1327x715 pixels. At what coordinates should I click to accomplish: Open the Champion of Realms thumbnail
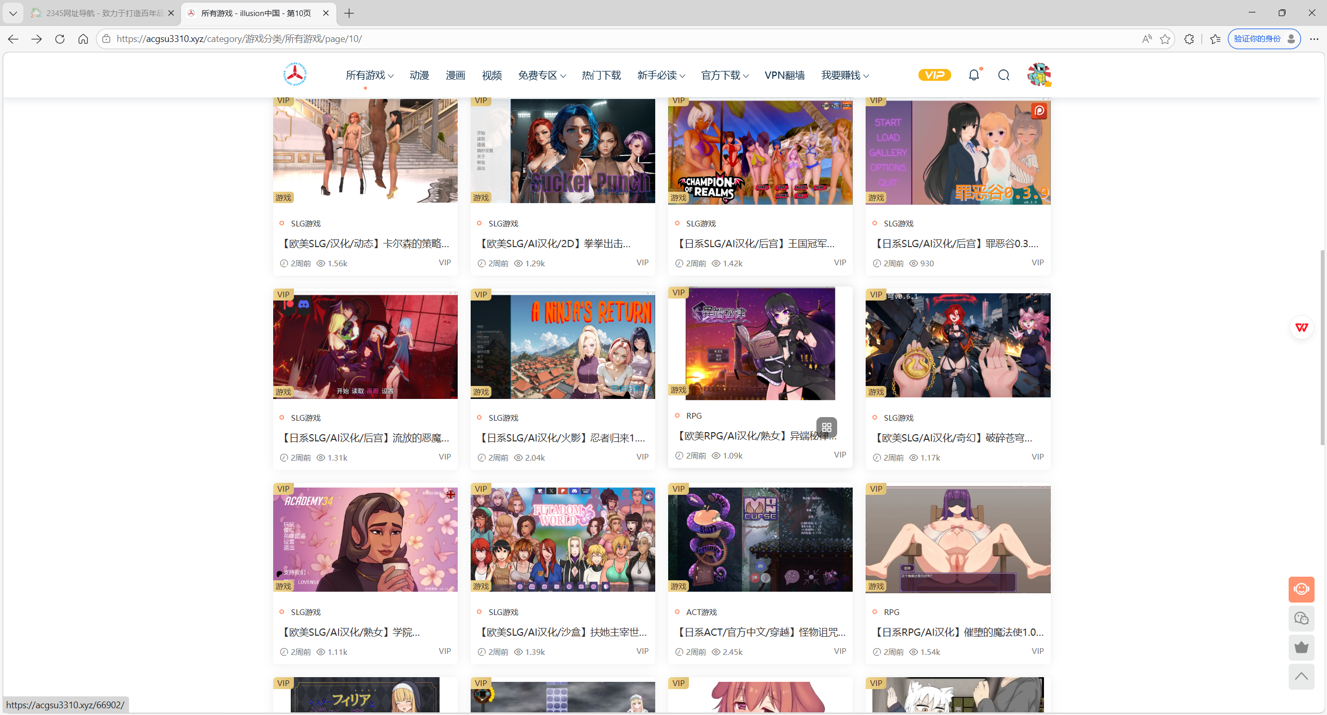[x=760, y=151]
